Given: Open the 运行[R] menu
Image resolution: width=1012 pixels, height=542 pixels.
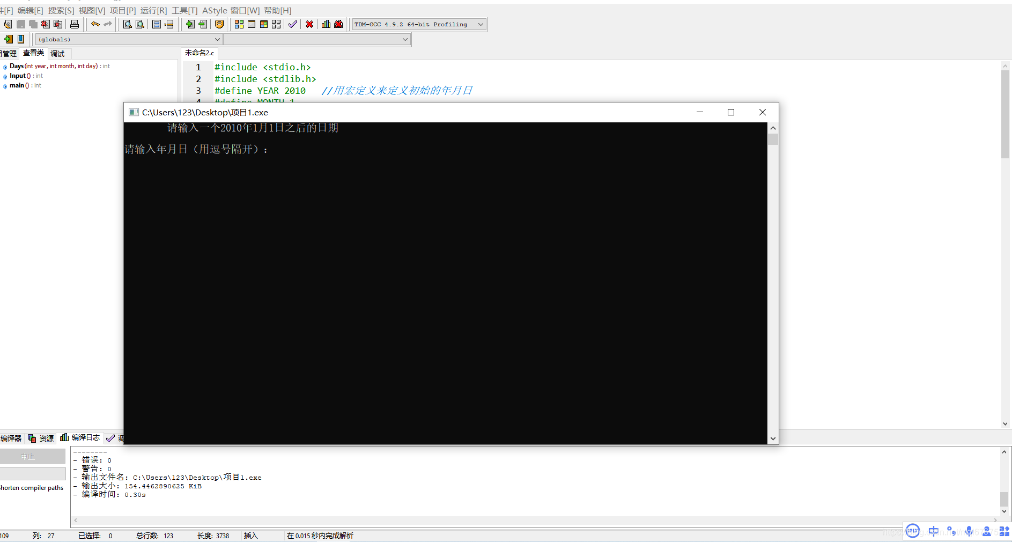Looking at the screenshot, I should tap(154, 11).
